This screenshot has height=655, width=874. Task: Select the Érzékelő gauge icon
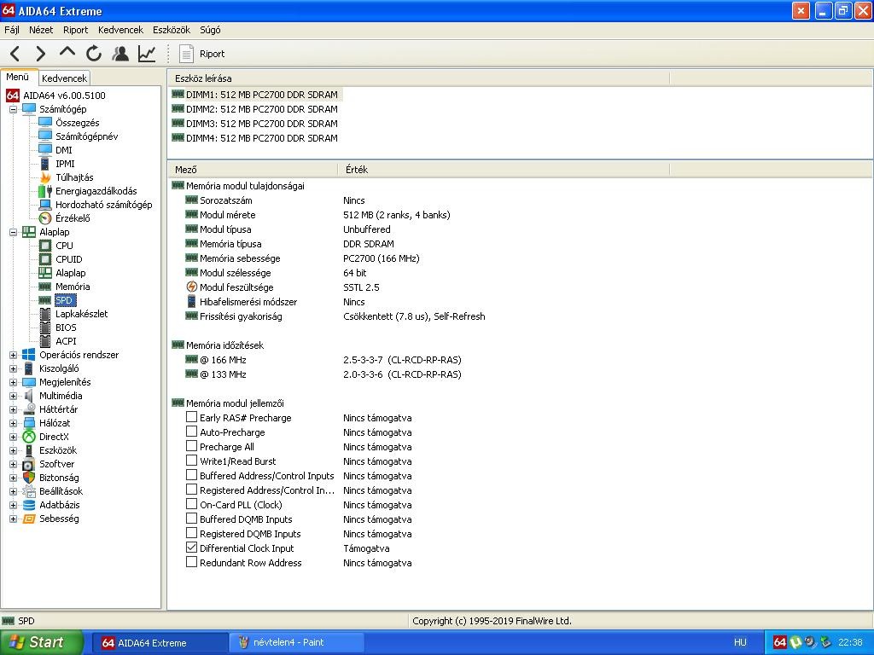(45, 218)
